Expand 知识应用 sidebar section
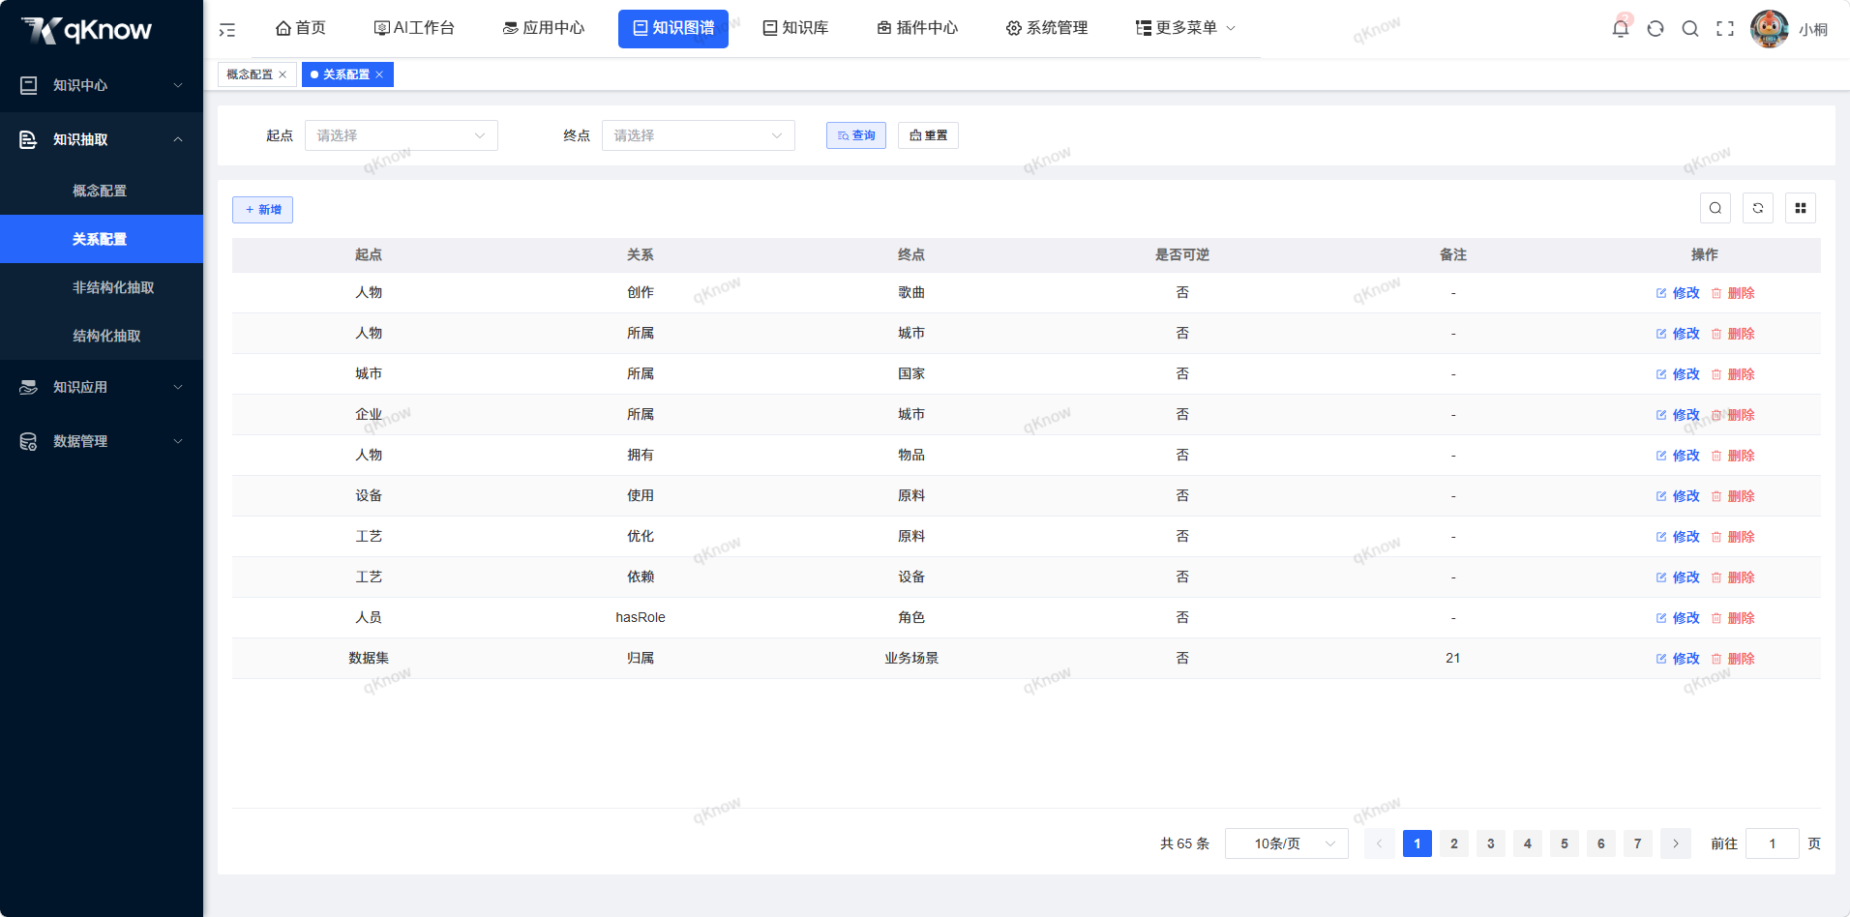Image resolution: width=1850 pixels, height=917 pixels. tap(102, 387)
